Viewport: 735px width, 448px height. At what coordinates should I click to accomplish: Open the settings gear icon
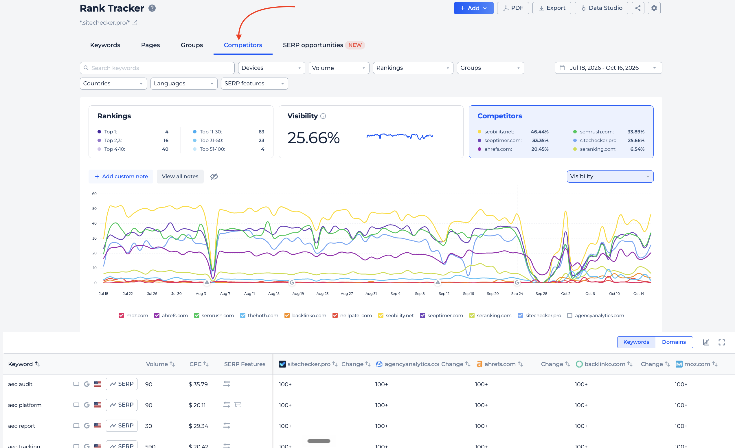(x=654, y=8)
